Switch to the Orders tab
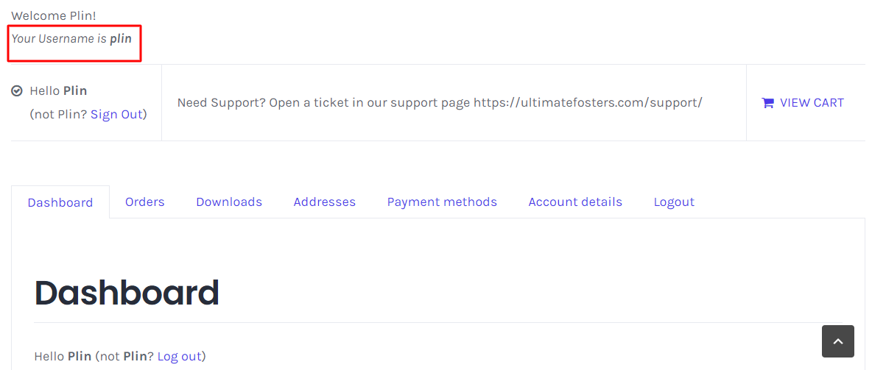The image size is (872, 370). pyautogui.click(x=145, y=202)
